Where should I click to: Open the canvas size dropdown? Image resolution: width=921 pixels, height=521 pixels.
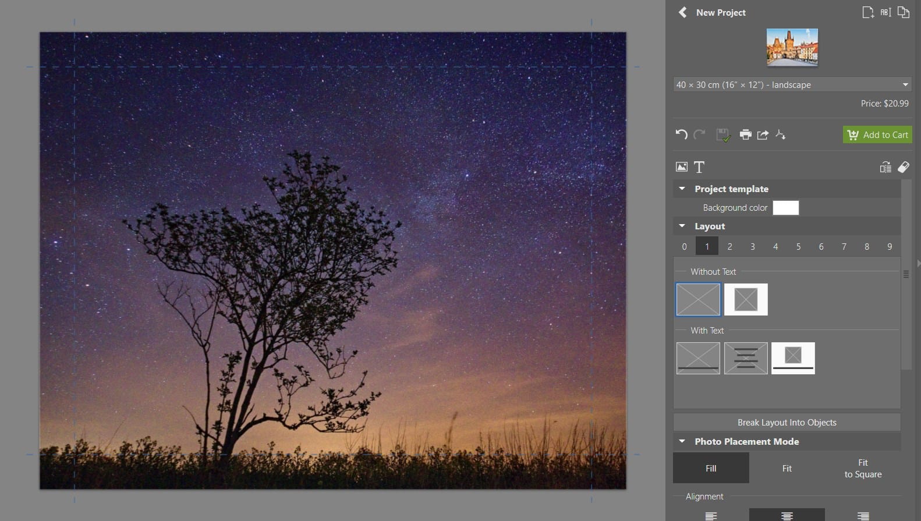[x=792, y=84]
